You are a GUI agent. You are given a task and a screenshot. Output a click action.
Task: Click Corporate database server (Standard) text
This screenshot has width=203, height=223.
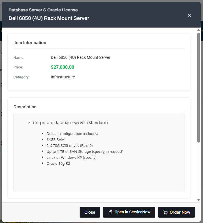click(70, 123)
